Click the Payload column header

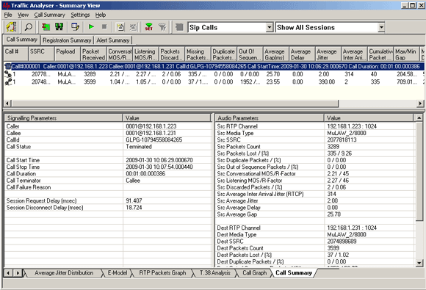pyautogui.click(x=68, y=54)
